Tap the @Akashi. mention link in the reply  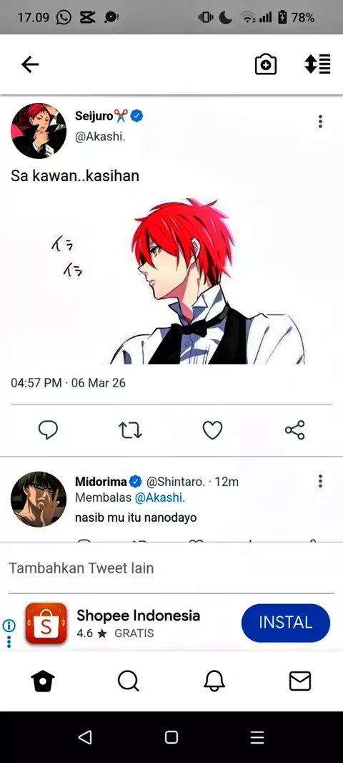click(160, 497)
